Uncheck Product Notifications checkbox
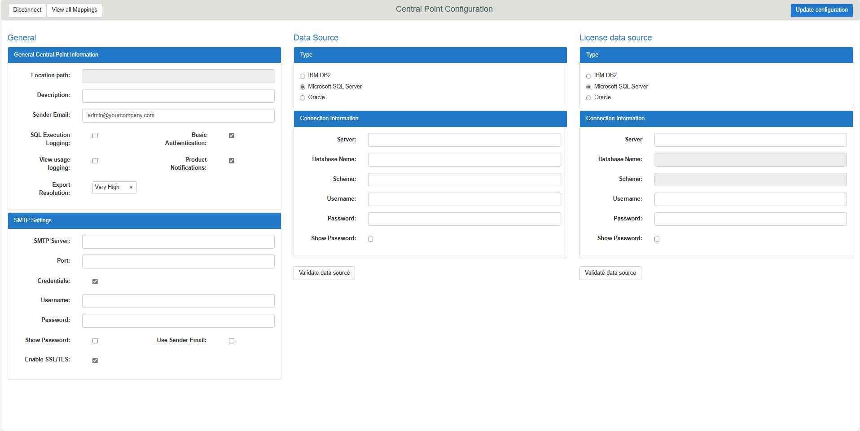This screenshot has height=431, width=860. pos(232,161)
